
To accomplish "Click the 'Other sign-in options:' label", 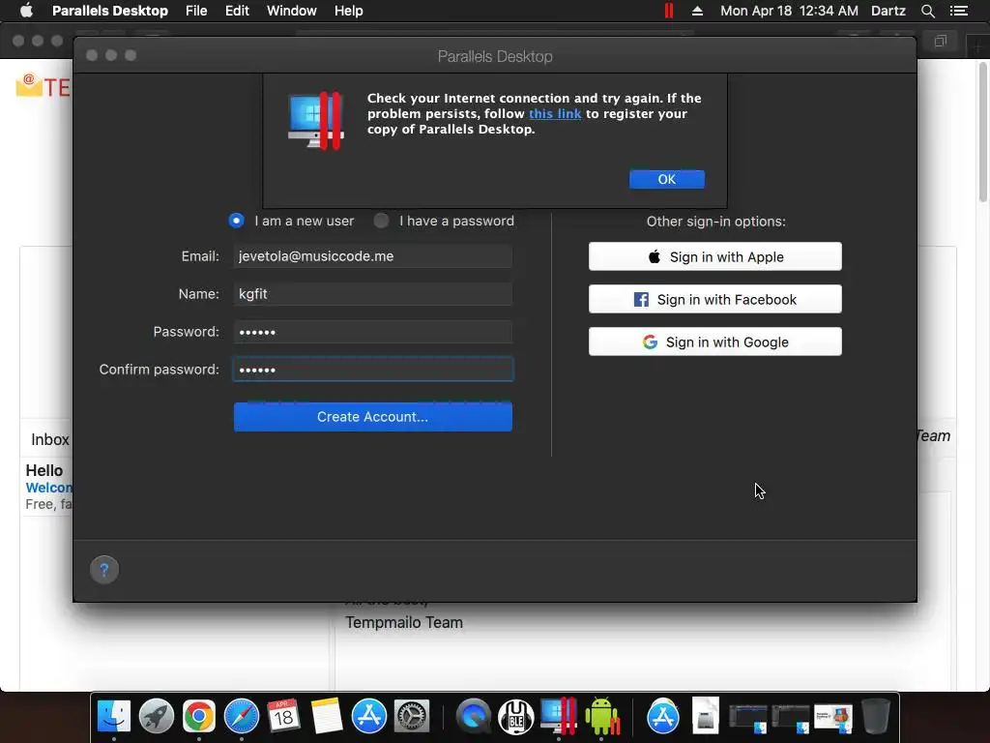I will pos(716,222).
